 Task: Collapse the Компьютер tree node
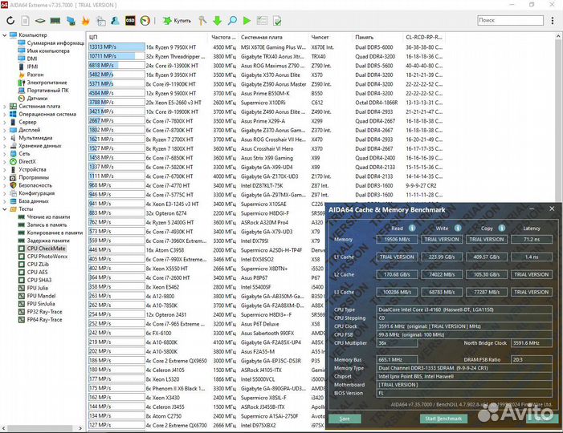click(6, 35)
